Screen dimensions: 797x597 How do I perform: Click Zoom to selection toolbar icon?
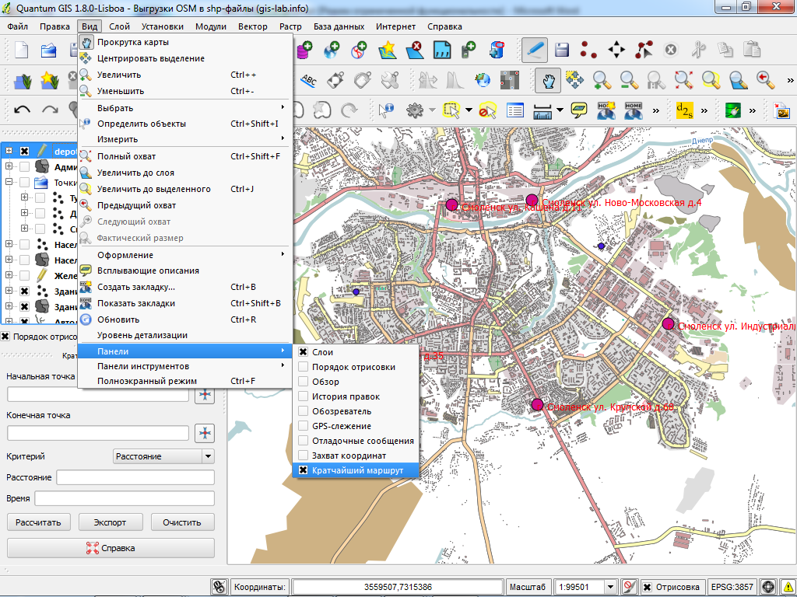point(711,80)
